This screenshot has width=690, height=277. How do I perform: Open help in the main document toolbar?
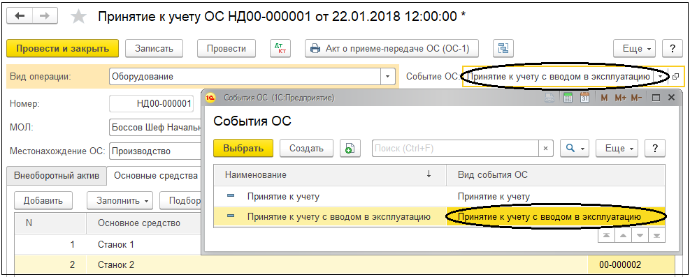tap(672, 49)
